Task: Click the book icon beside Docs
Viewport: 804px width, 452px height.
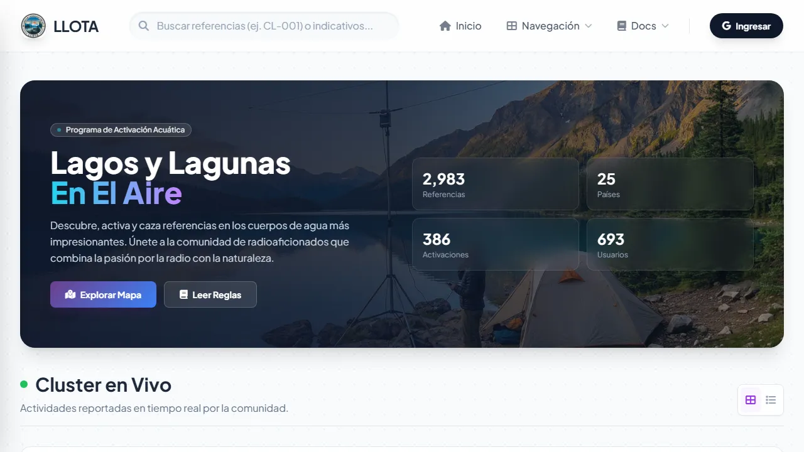Action: click(x=622, y=26)
